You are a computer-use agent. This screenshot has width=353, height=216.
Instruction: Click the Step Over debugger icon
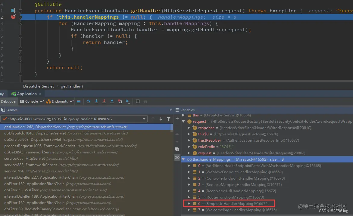(89, 101)
